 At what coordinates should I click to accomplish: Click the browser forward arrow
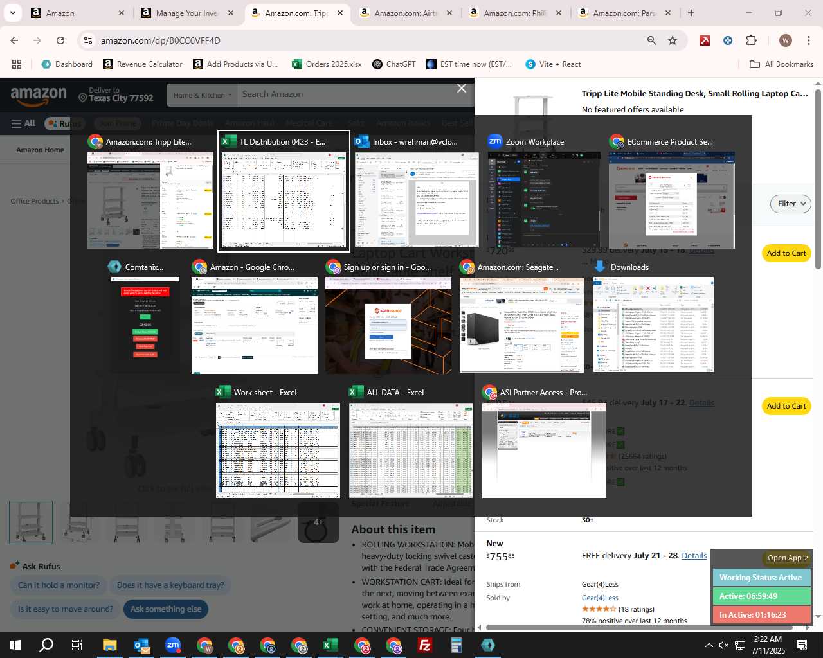coord(37,40)
